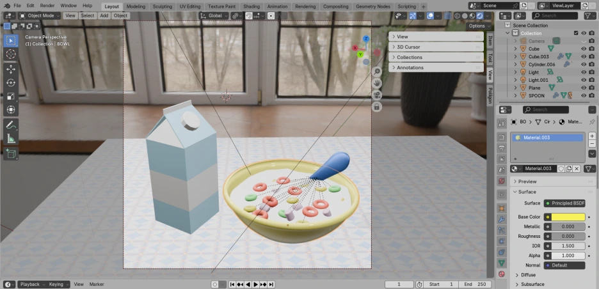Pin the properties editor context
Viewport: 599px width, 289px height.
pos(592,121)
